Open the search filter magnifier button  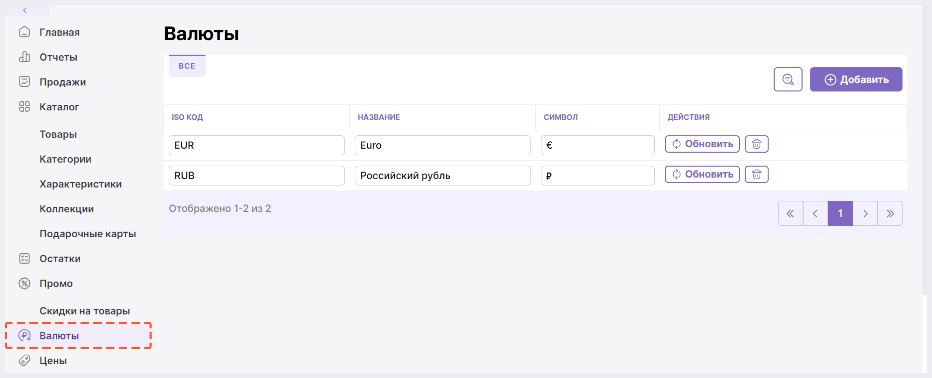coord(788,79)
